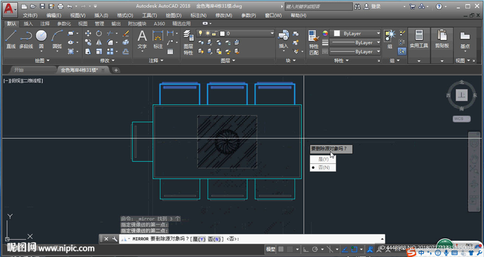Click the 模型 model space button
Image resolution: width=484 pixels, height=257 pixels.
click(270, 249)
